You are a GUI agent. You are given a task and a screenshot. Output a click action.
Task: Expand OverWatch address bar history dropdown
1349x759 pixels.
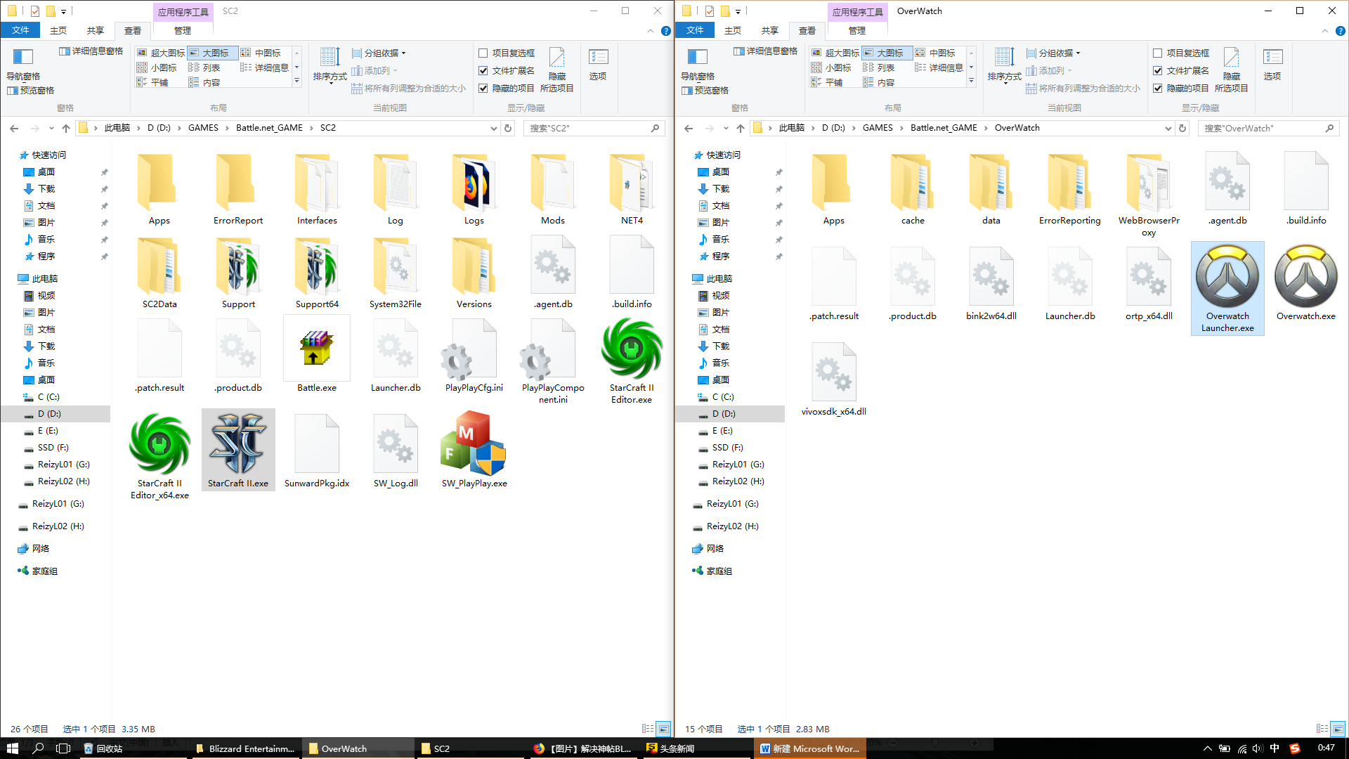1168,128
